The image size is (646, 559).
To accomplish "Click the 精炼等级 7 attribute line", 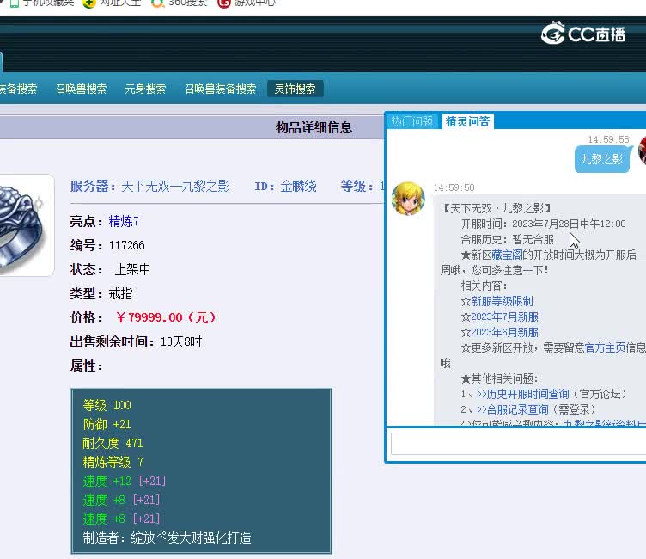I will [113, 462].
